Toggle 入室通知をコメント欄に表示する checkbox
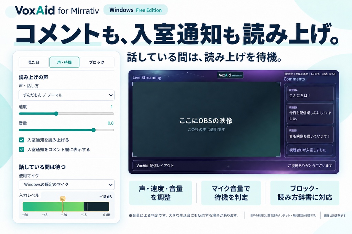This screenshot has height=234, width=352. click(22, 149)
